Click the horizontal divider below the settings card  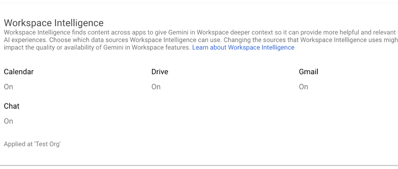199,165
